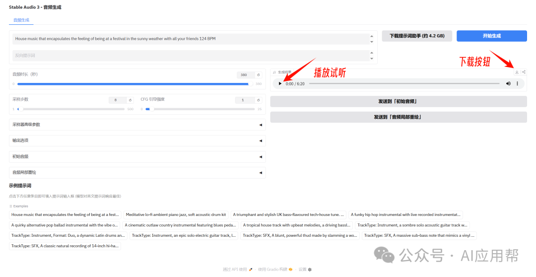Open the 通过 API 使用 footer link

238,270
